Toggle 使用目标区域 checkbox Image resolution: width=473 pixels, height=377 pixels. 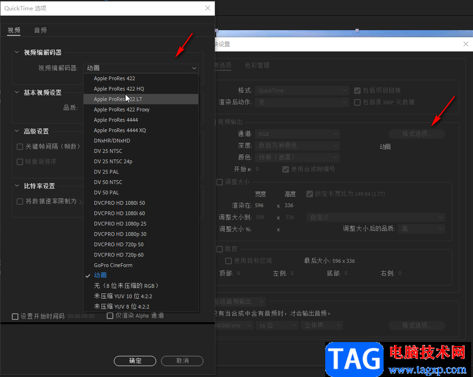(228, 260)
